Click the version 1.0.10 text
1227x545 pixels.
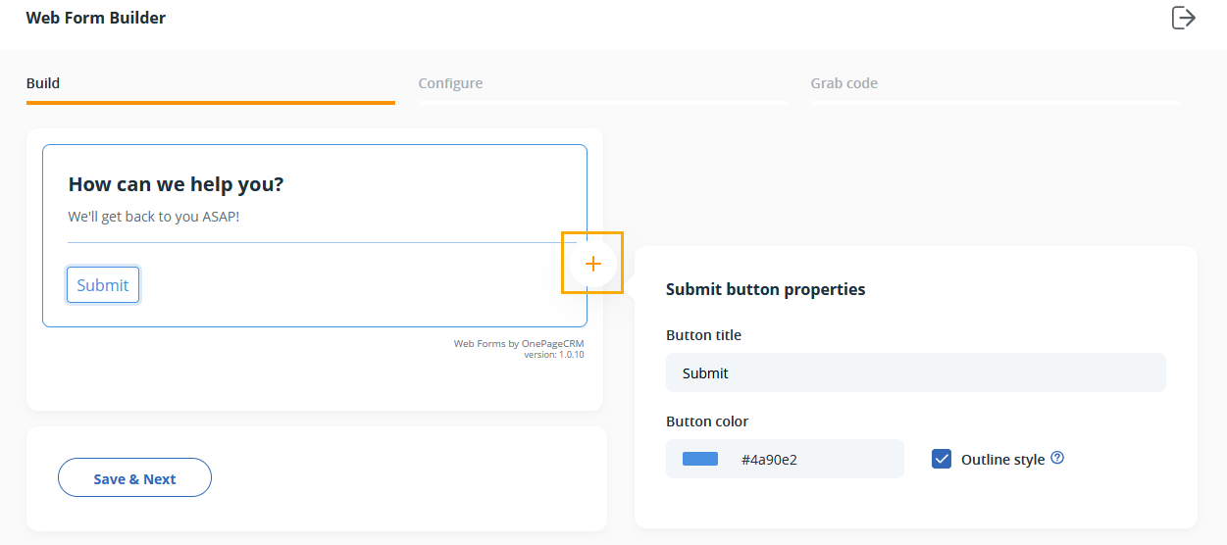coord(554,354)
